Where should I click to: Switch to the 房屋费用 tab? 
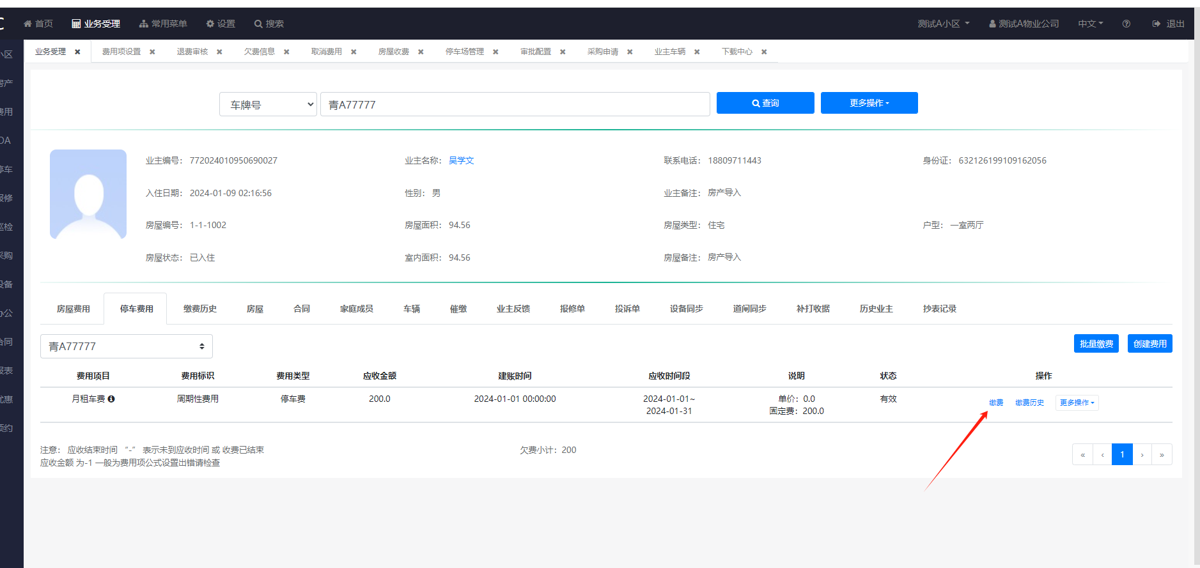(x=74, y=309)
